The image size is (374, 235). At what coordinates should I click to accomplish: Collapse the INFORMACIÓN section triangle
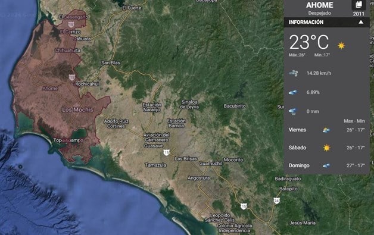(361, 22)
